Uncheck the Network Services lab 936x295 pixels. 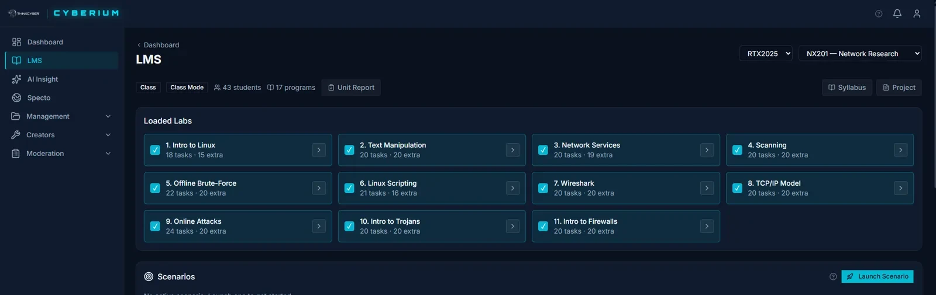(x=543, y=150)
